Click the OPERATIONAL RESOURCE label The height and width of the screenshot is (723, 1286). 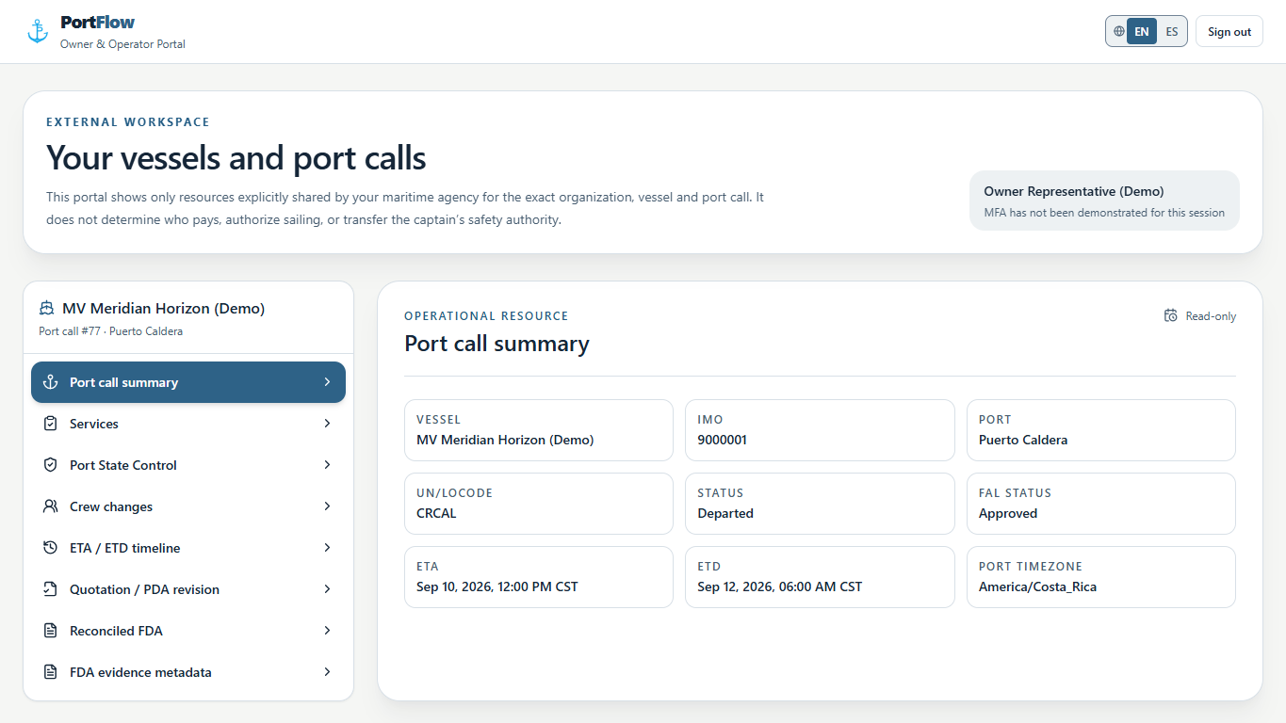tap(486, 316)
